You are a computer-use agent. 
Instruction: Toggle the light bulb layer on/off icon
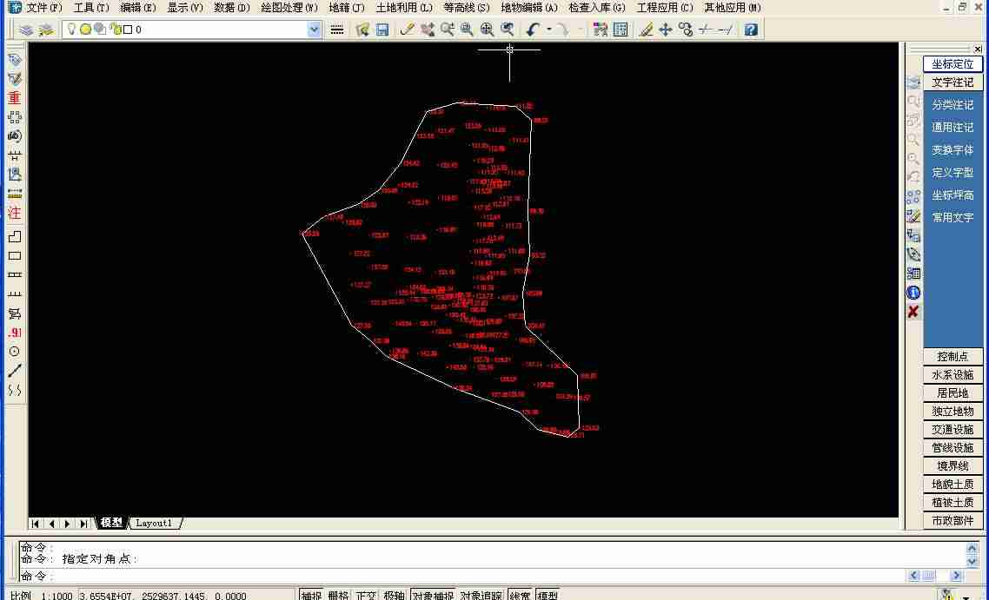[71, 29]
